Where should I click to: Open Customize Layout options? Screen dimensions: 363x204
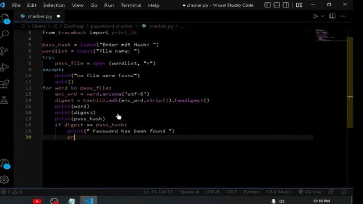[299, 5]
